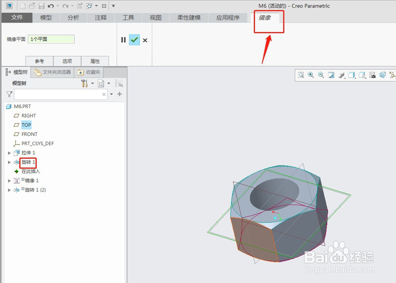Open the tree display dropdown arrow
Viewport: 396px width, 283px height.
[x=109, y=83]
